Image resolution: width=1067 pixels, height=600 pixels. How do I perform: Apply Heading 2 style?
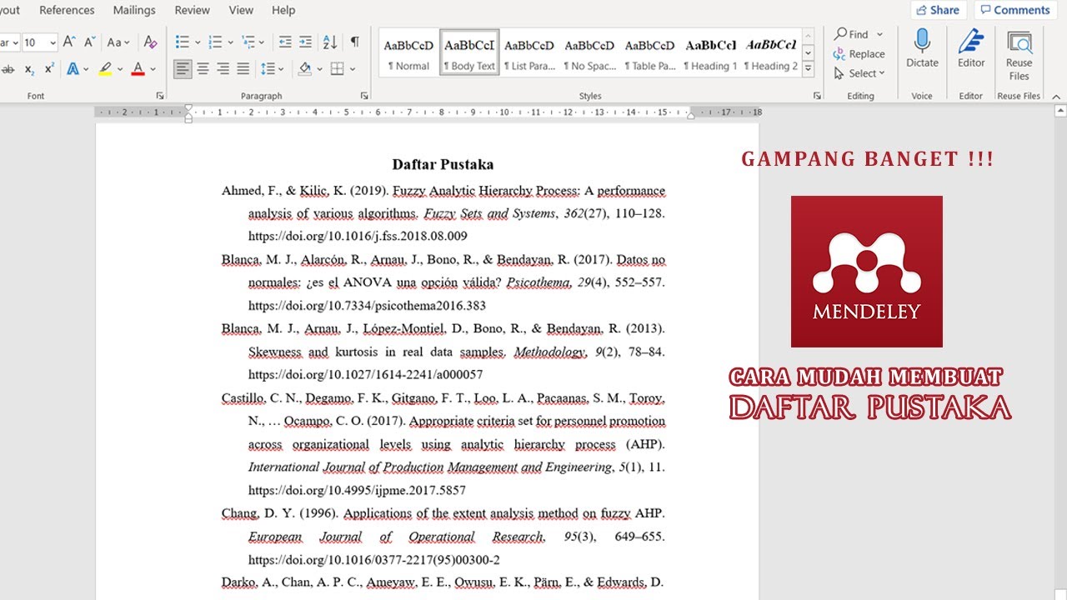point(770,53)
